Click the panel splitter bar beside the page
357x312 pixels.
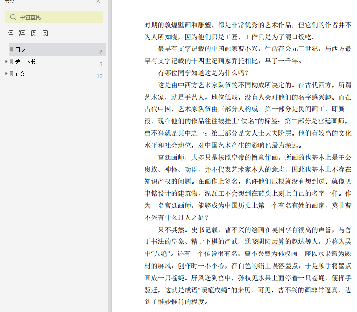point(110,156)
